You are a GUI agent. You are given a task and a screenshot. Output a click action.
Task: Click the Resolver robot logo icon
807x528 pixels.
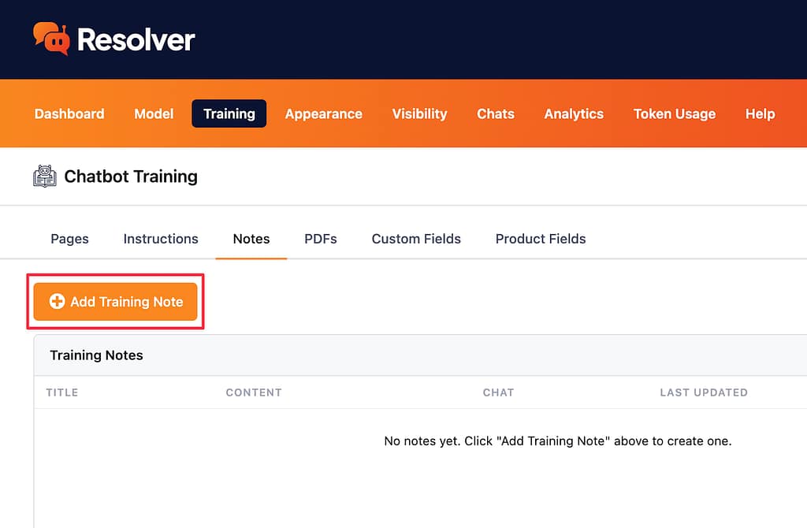click(51, 39)
